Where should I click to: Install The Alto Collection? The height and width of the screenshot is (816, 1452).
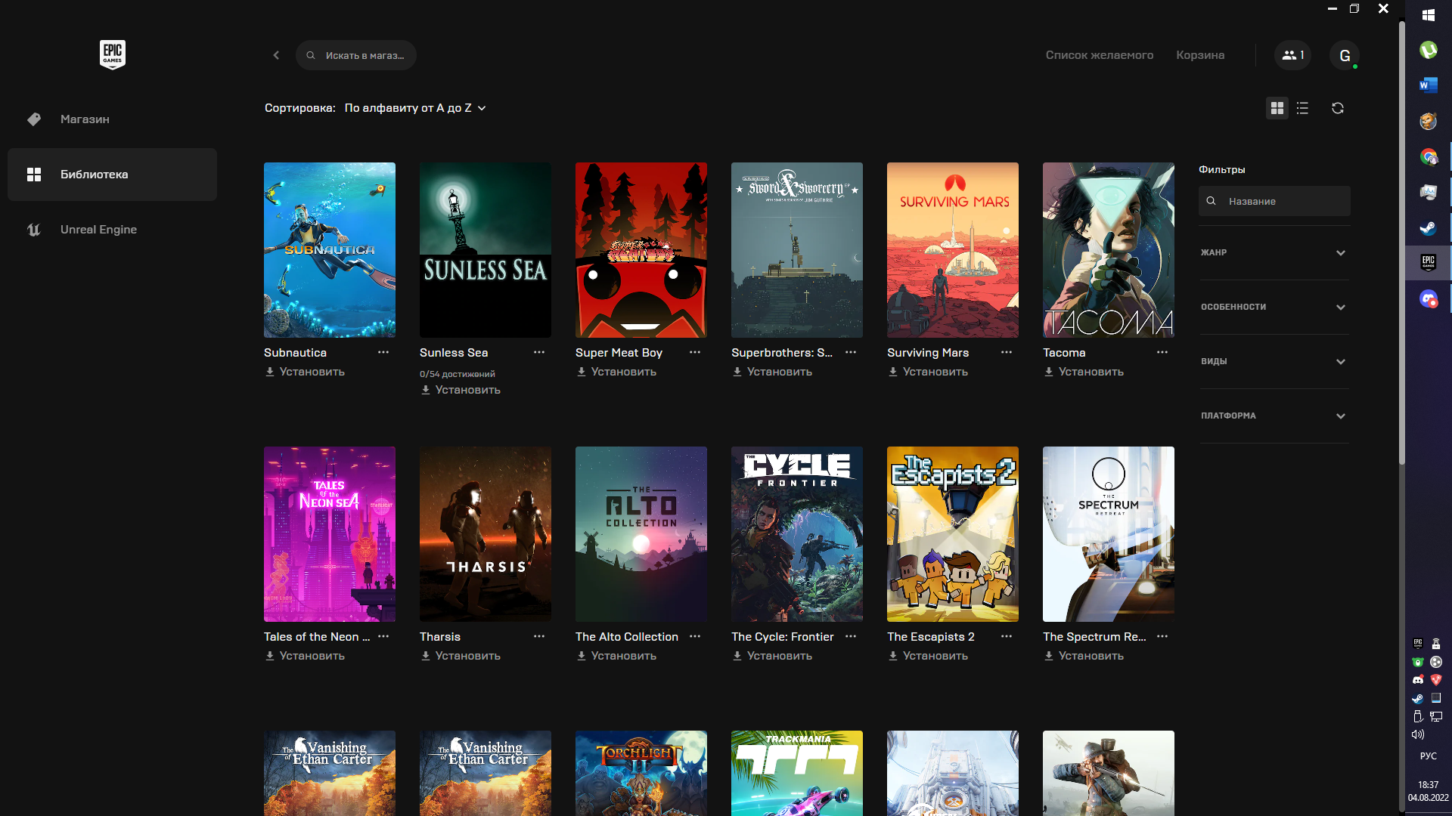coord(616,656)
